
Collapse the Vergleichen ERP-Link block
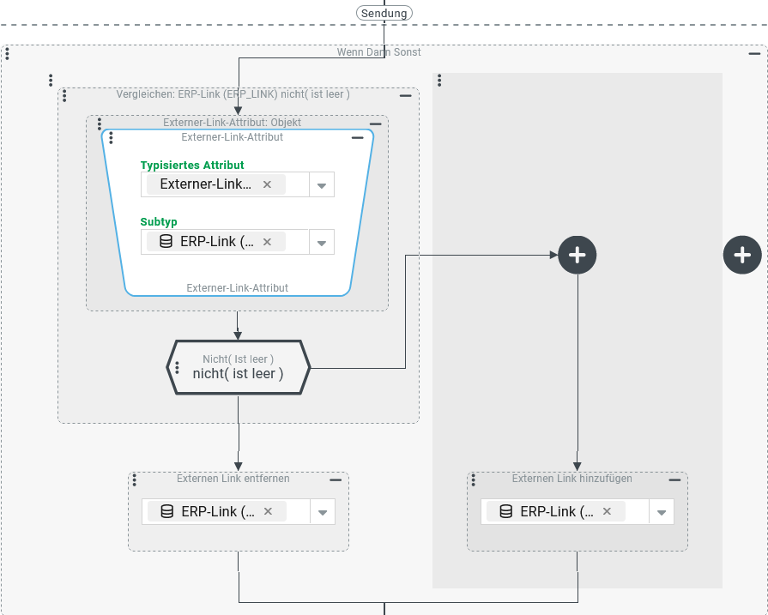[406, 95]
